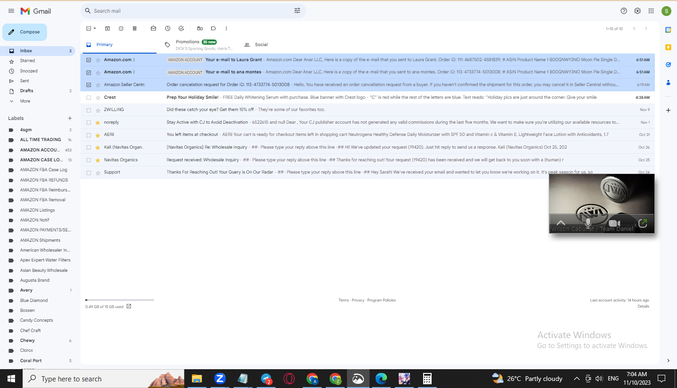Viewport: 677px width, 388px height.
Task: Open Opera browser from the taskbar
Action: pos(289,379)
